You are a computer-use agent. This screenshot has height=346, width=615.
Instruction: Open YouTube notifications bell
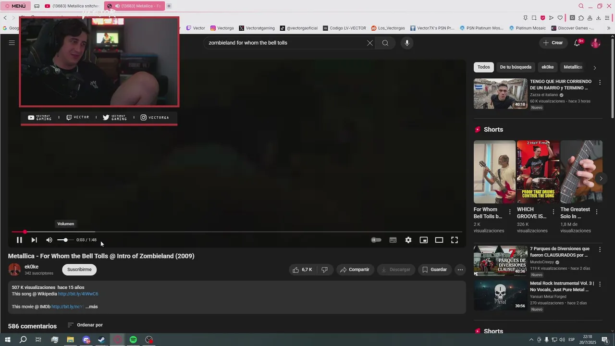578,43
